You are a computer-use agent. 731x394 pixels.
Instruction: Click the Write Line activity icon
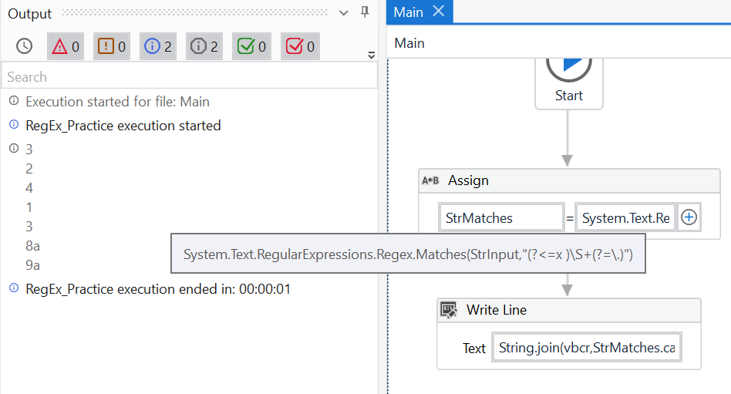(x=449, y=310)
